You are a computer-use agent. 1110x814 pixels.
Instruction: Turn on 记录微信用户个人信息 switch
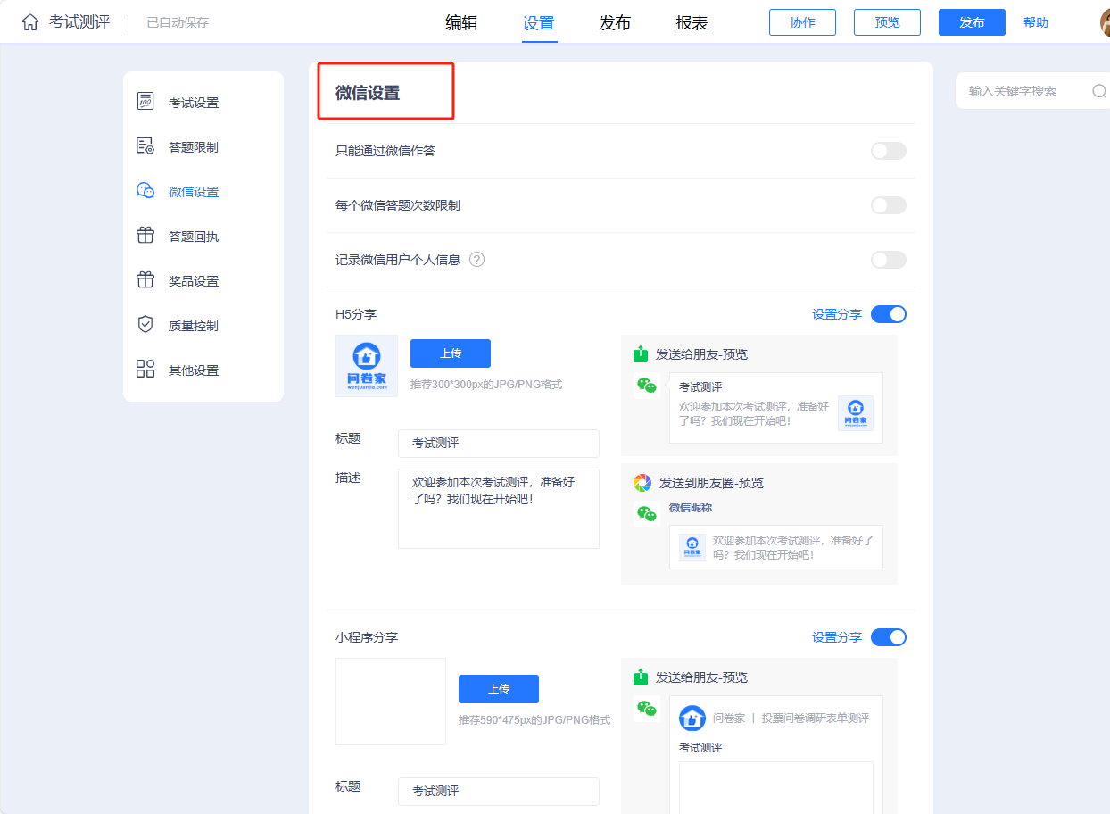889,260
